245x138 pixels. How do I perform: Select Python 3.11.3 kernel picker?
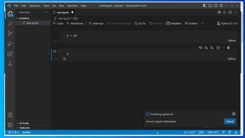tap(227, 23)
